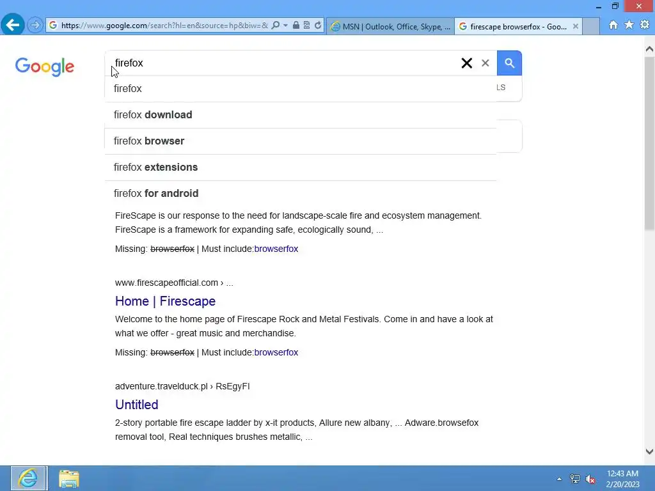Click the scrollbar up arrow

click(x=649, y=49)
